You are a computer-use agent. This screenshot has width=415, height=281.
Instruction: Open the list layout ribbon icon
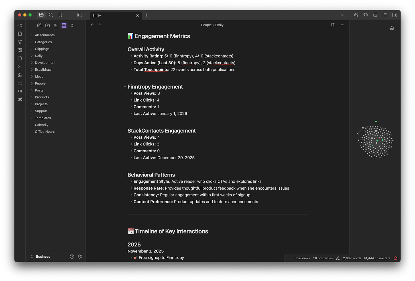20,75
